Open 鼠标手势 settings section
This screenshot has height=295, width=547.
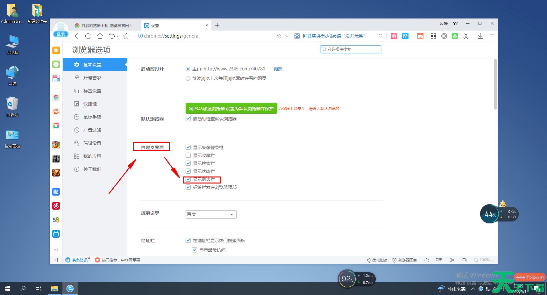(95, 117)
